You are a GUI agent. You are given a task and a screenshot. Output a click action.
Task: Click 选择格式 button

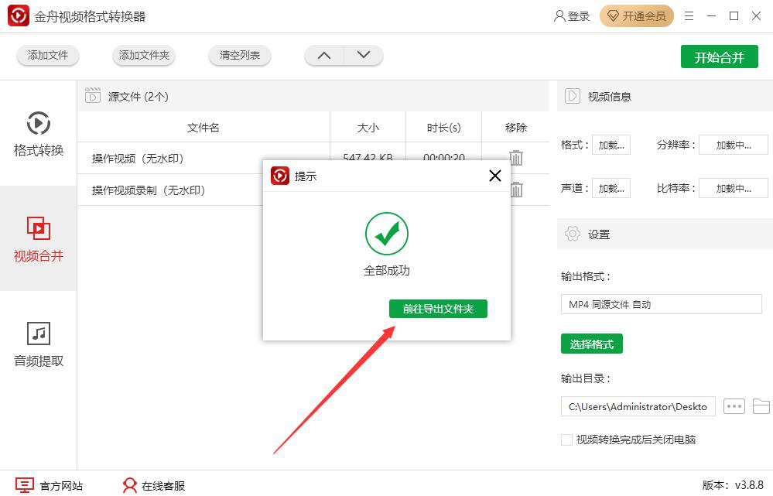click(x=592, y=344)
